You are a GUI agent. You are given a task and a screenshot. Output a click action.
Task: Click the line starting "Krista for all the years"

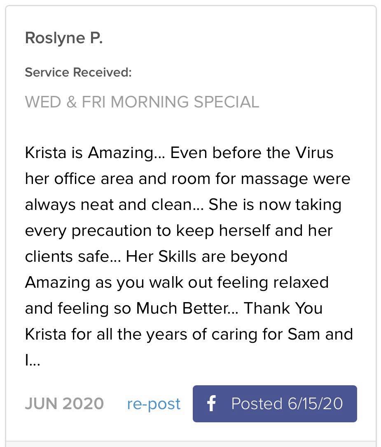[x=189, y=334]
